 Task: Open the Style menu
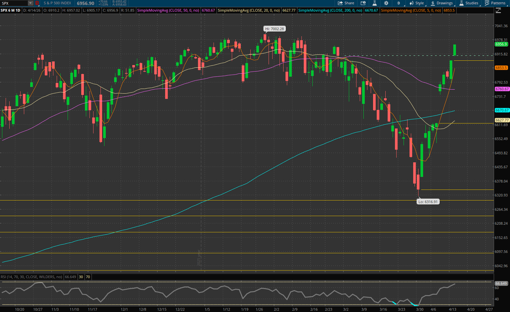(x=417, y=3)
